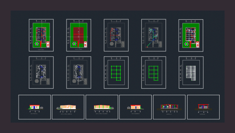Pick the red car in the ground floor plan
This screenshot has width=235, height=133.
click(x=48, y=44)
